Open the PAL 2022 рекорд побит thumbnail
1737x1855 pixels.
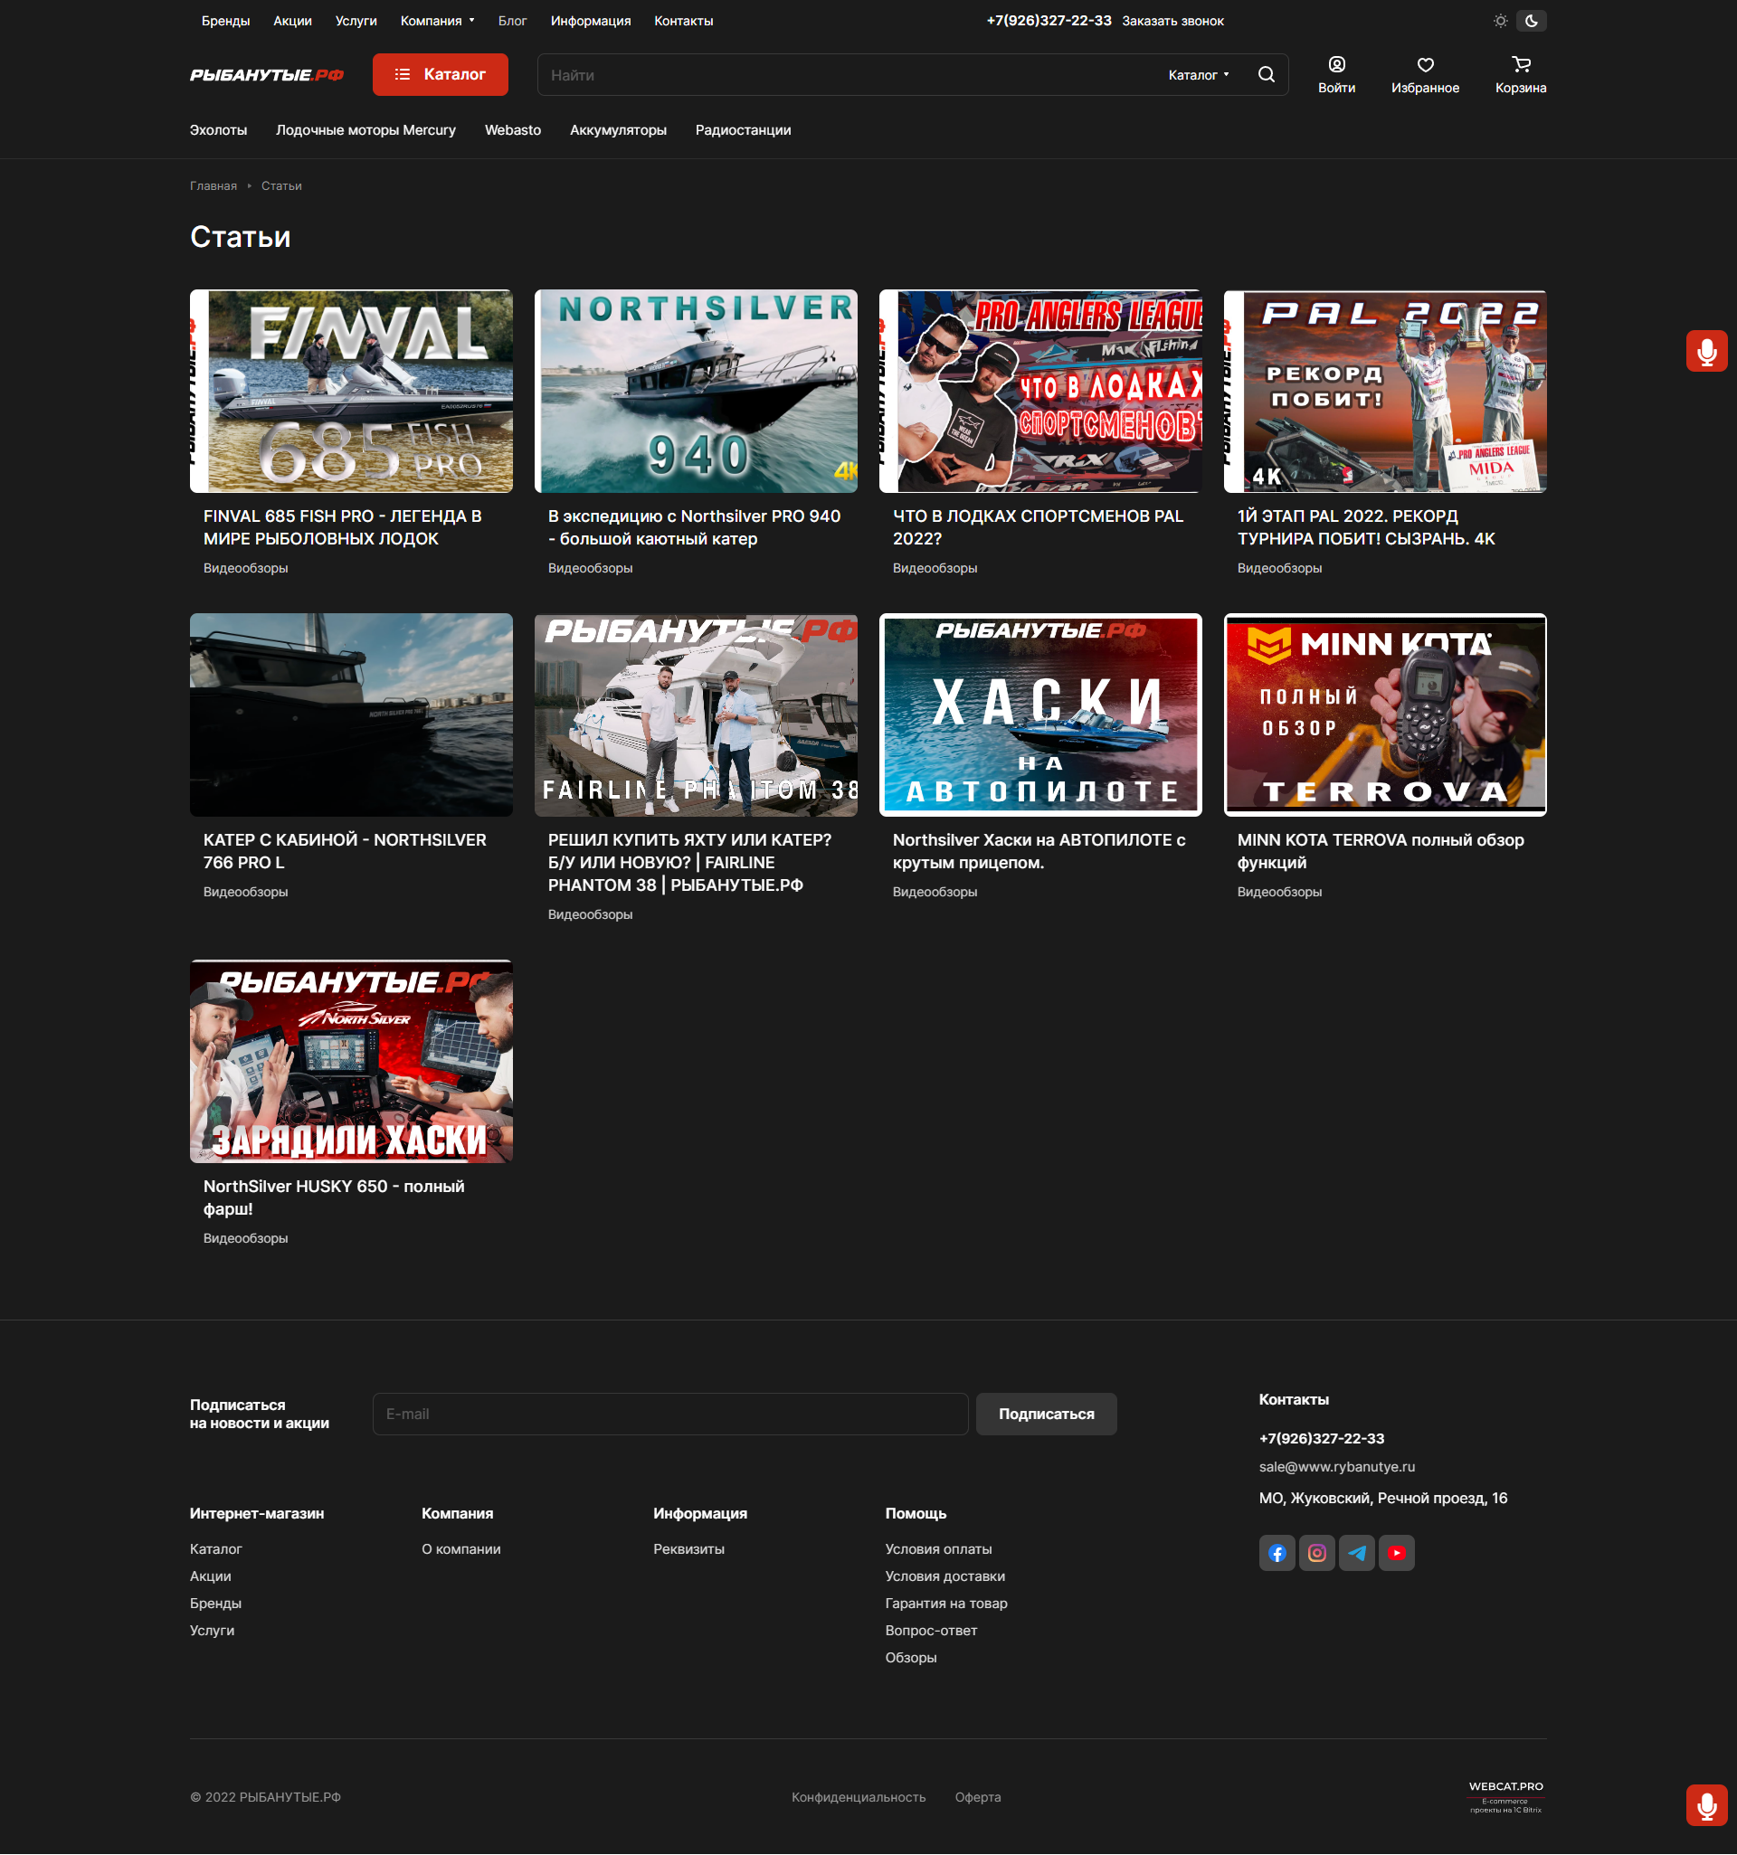(1385, 391)
